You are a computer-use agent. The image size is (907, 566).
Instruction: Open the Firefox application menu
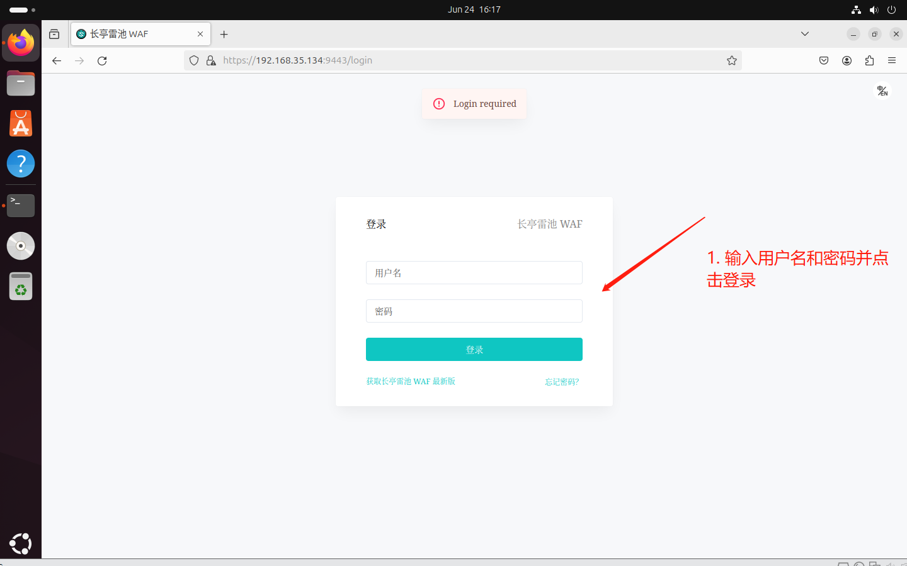(x=892, y=60)
